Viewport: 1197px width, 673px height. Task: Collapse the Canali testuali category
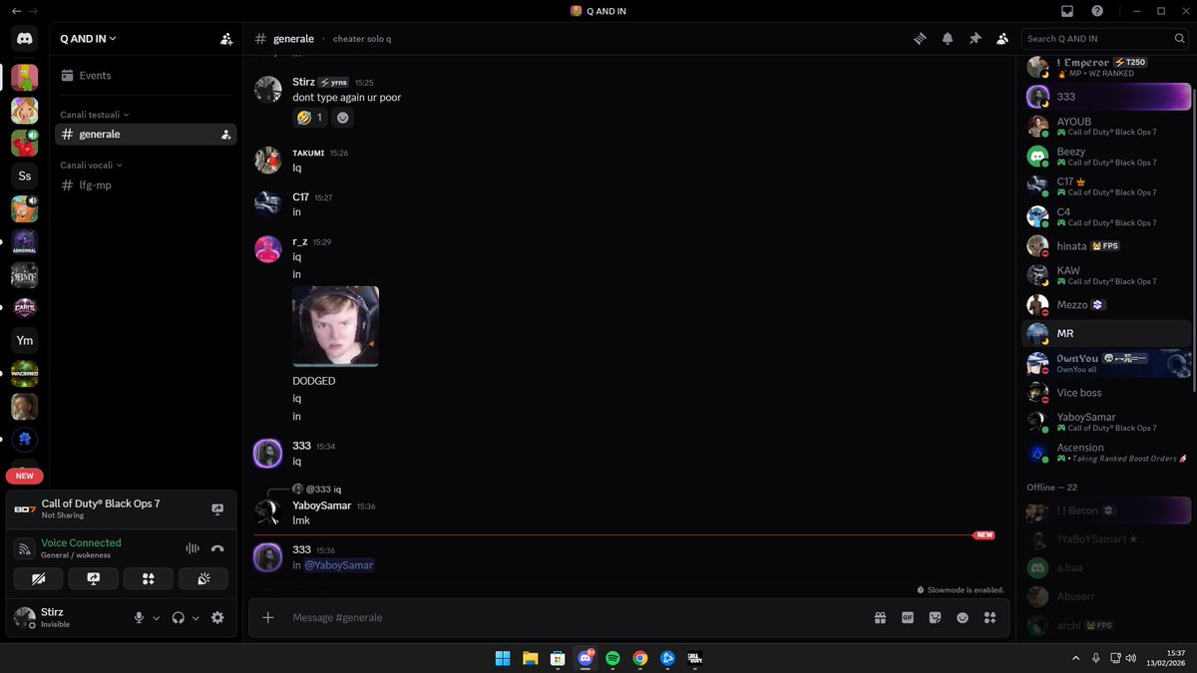95,115
